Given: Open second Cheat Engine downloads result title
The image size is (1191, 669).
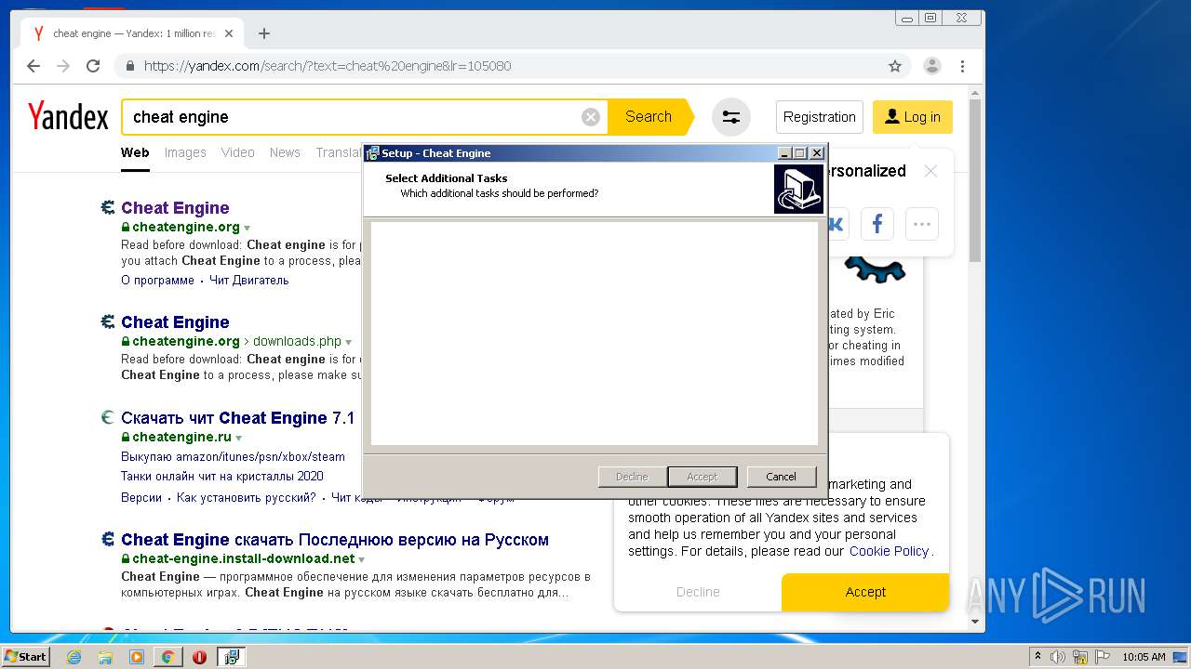Looking at the screenshot, I should pyautogui.click(x=175, y=322).
